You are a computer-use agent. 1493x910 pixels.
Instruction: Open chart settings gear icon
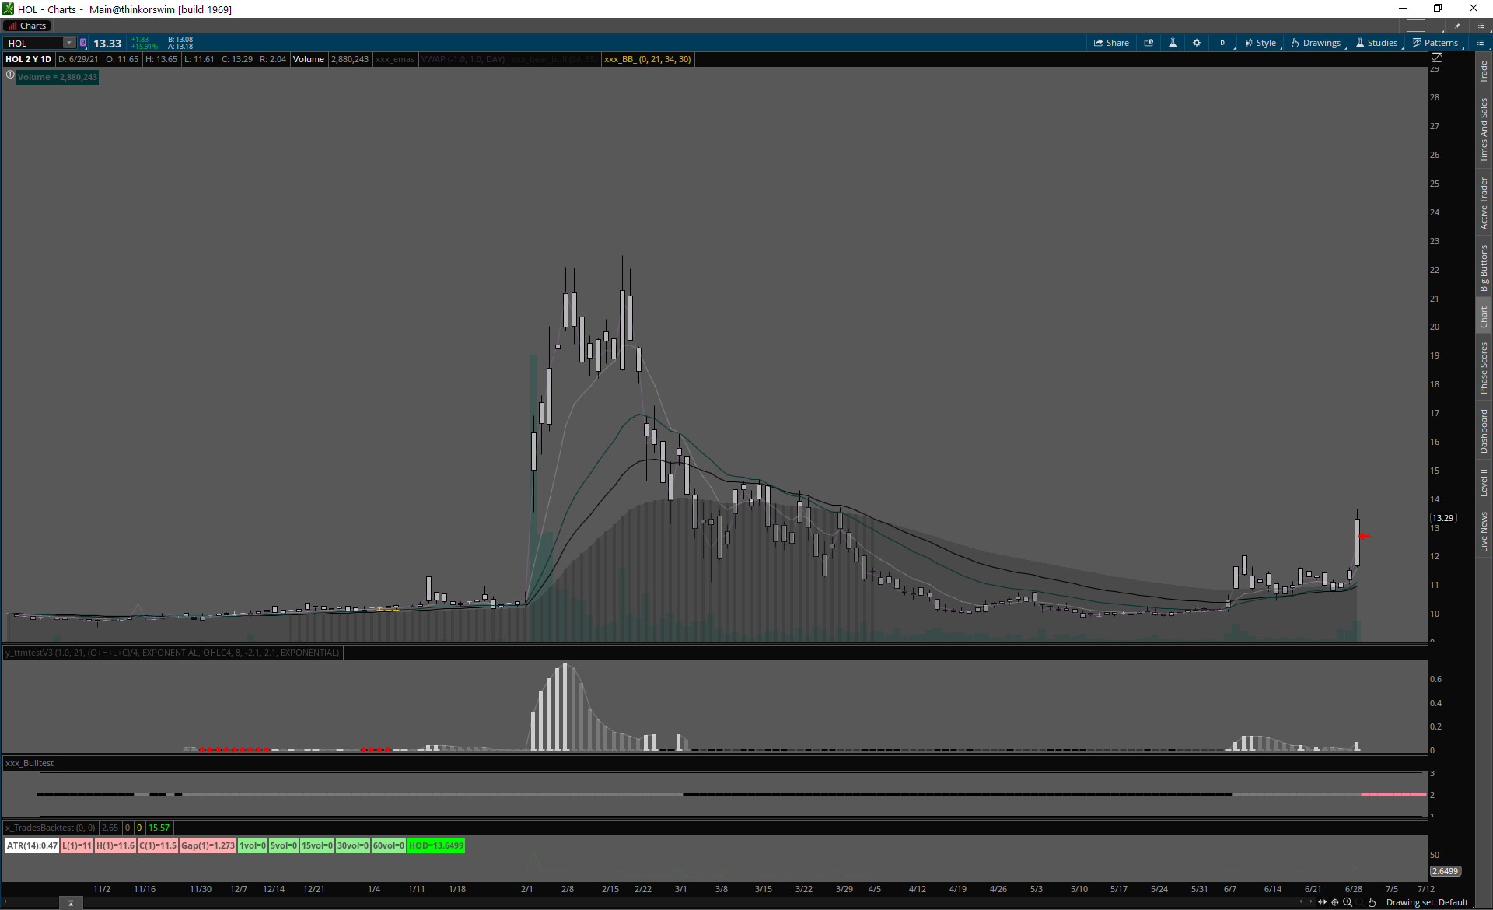1197,43
